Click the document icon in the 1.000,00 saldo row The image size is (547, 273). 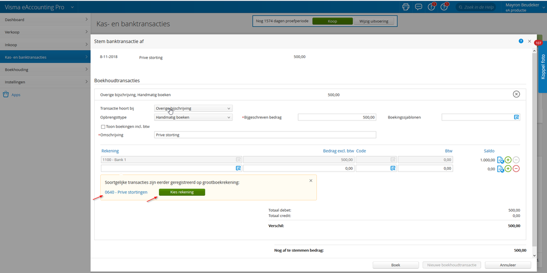click(x=500, y=160)
